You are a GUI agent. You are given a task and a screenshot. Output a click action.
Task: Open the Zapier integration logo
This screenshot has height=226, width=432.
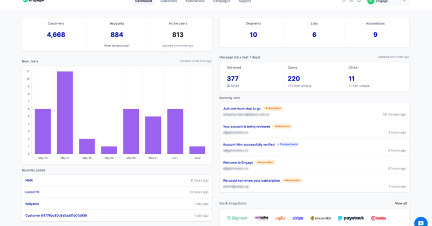click(x=280, y=218)
